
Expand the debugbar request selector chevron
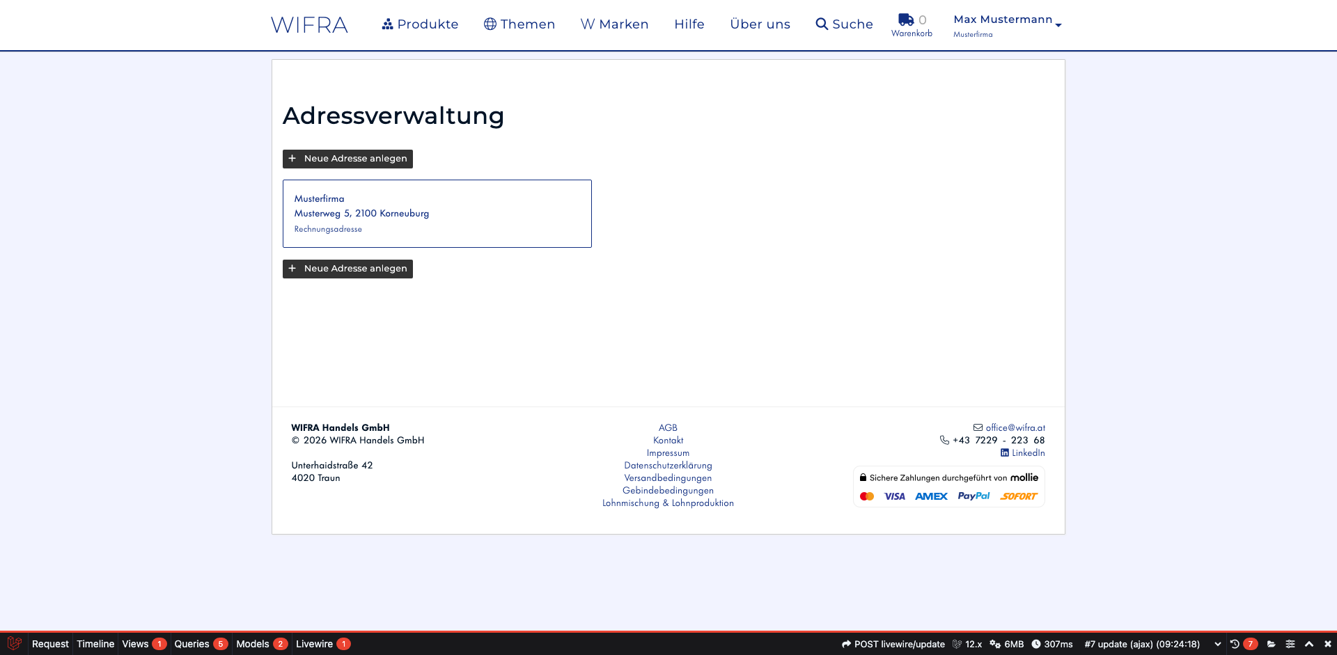[1218, 644]
